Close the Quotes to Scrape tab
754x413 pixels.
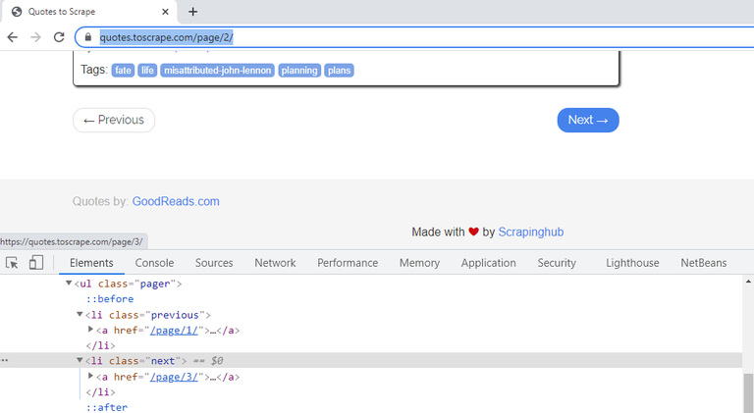click(x=164, y=12)
